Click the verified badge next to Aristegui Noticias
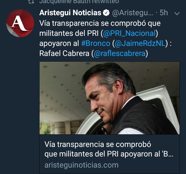This screenshot has height=174, width=186. [106, 13]
